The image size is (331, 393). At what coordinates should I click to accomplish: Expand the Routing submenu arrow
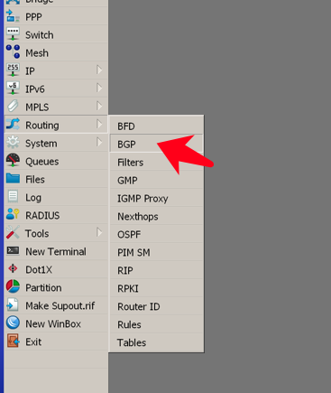(99, 124)
